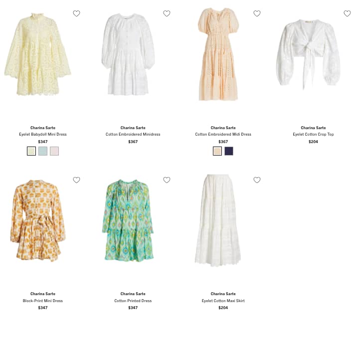Open the green printed dress photo
The image size is (355, 339).
[128, 221]
